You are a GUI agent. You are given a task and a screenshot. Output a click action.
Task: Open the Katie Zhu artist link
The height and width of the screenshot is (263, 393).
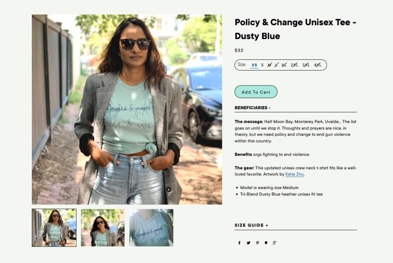point(294,174)
